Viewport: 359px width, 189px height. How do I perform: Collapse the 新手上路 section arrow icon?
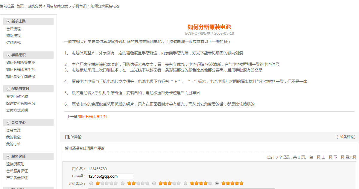[x=8, y=21]
